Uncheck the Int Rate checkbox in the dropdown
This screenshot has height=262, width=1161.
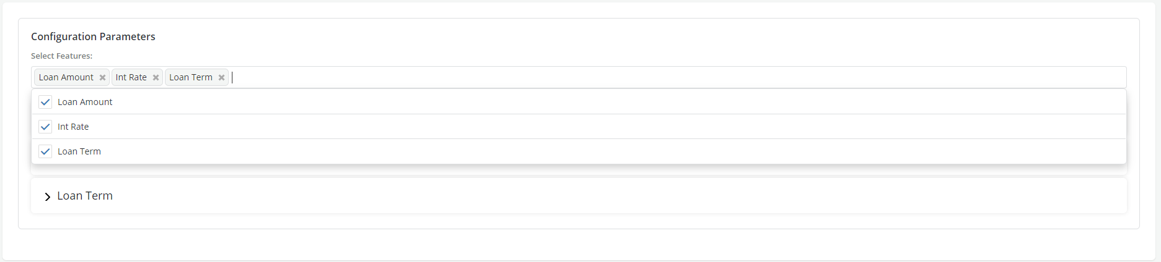tap(45, 127)
